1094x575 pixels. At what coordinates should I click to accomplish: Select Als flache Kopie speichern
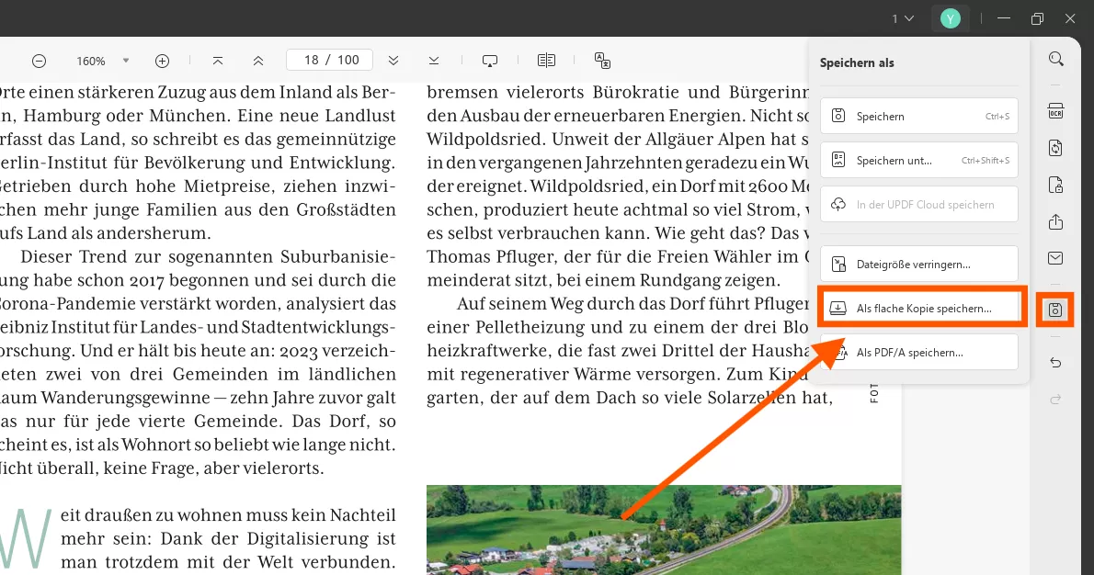(x=921, y=308)
